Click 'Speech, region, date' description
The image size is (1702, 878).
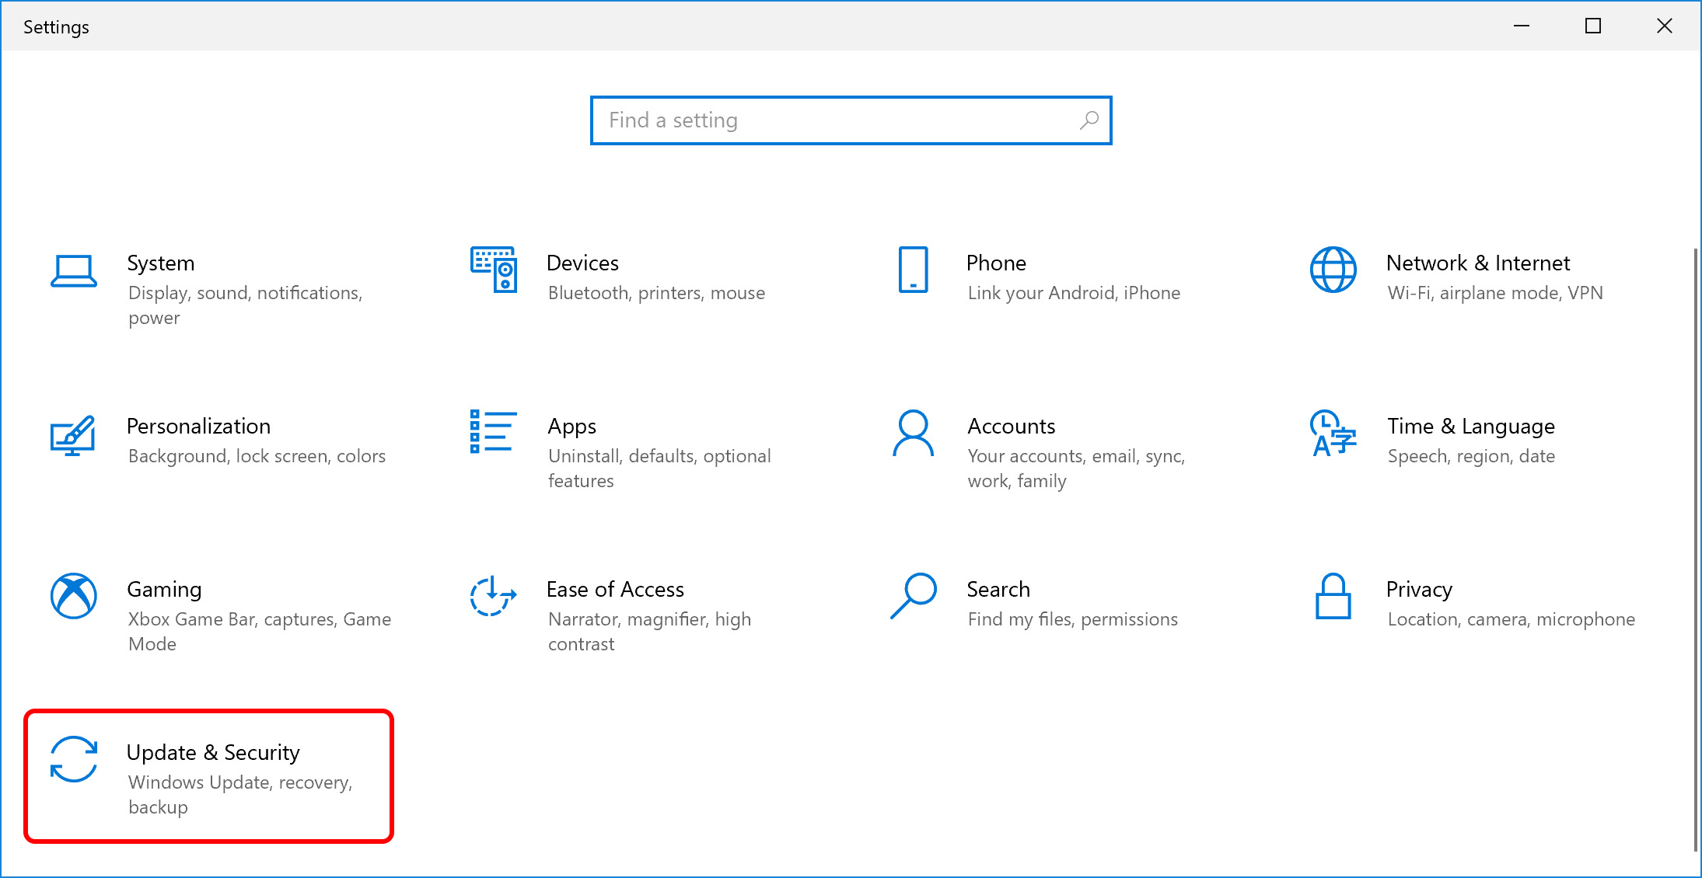pos(1472,456)
